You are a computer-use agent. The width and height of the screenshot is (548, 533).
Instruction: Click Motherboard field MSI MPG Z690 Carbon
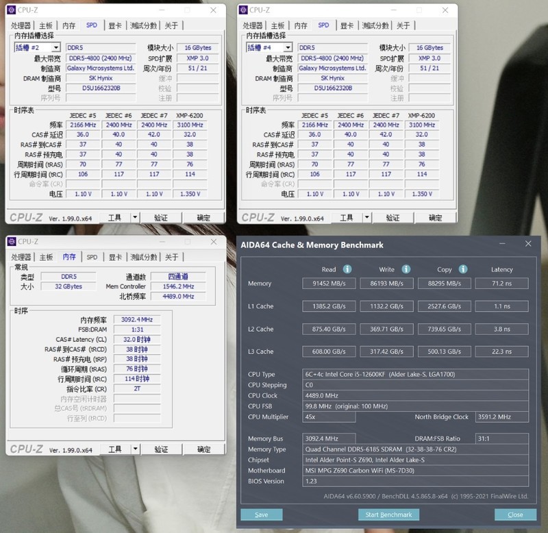(x=415, y=471)
